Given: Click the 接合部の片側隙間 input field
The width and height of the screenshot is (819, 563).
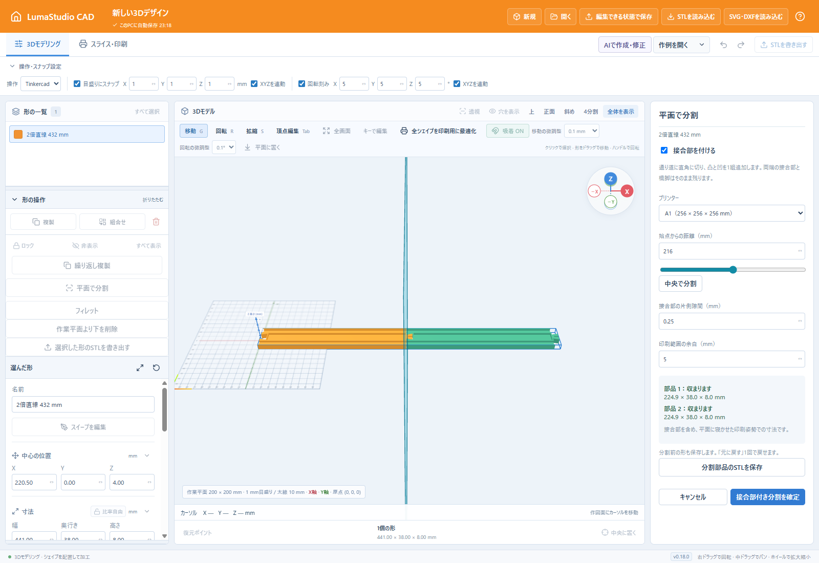Looking at the screenshot, I should (731, 321).
